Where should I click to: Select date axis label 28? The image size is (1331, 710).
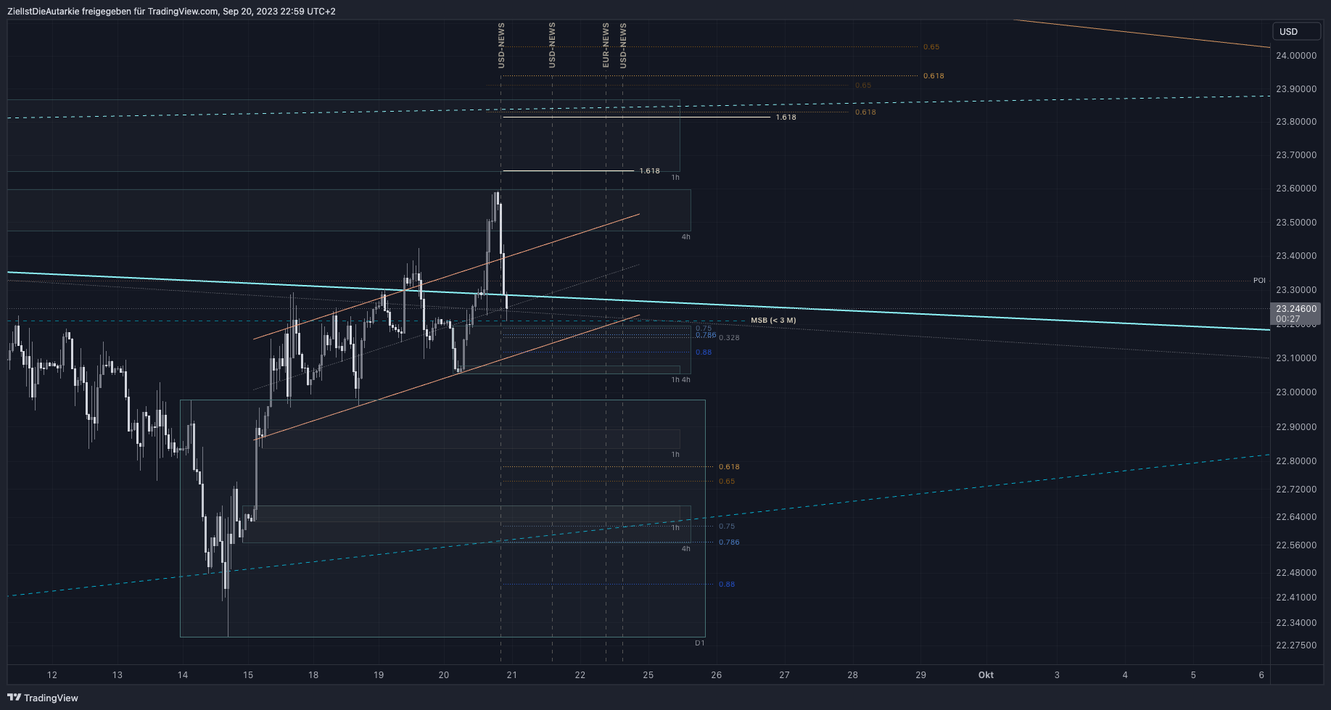853,675
